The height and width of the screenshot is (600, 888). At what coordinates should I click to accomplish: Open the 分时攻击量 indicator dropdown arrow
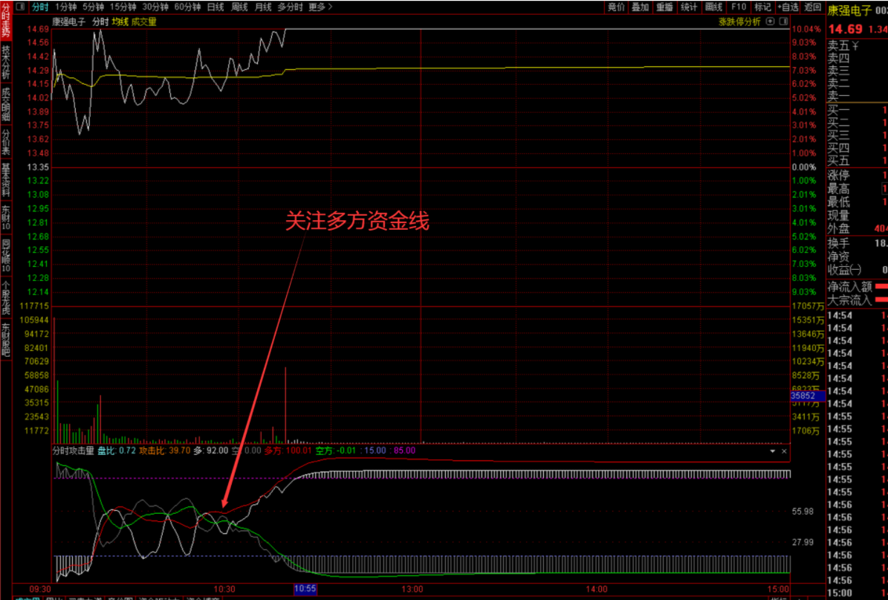[773, 451]
